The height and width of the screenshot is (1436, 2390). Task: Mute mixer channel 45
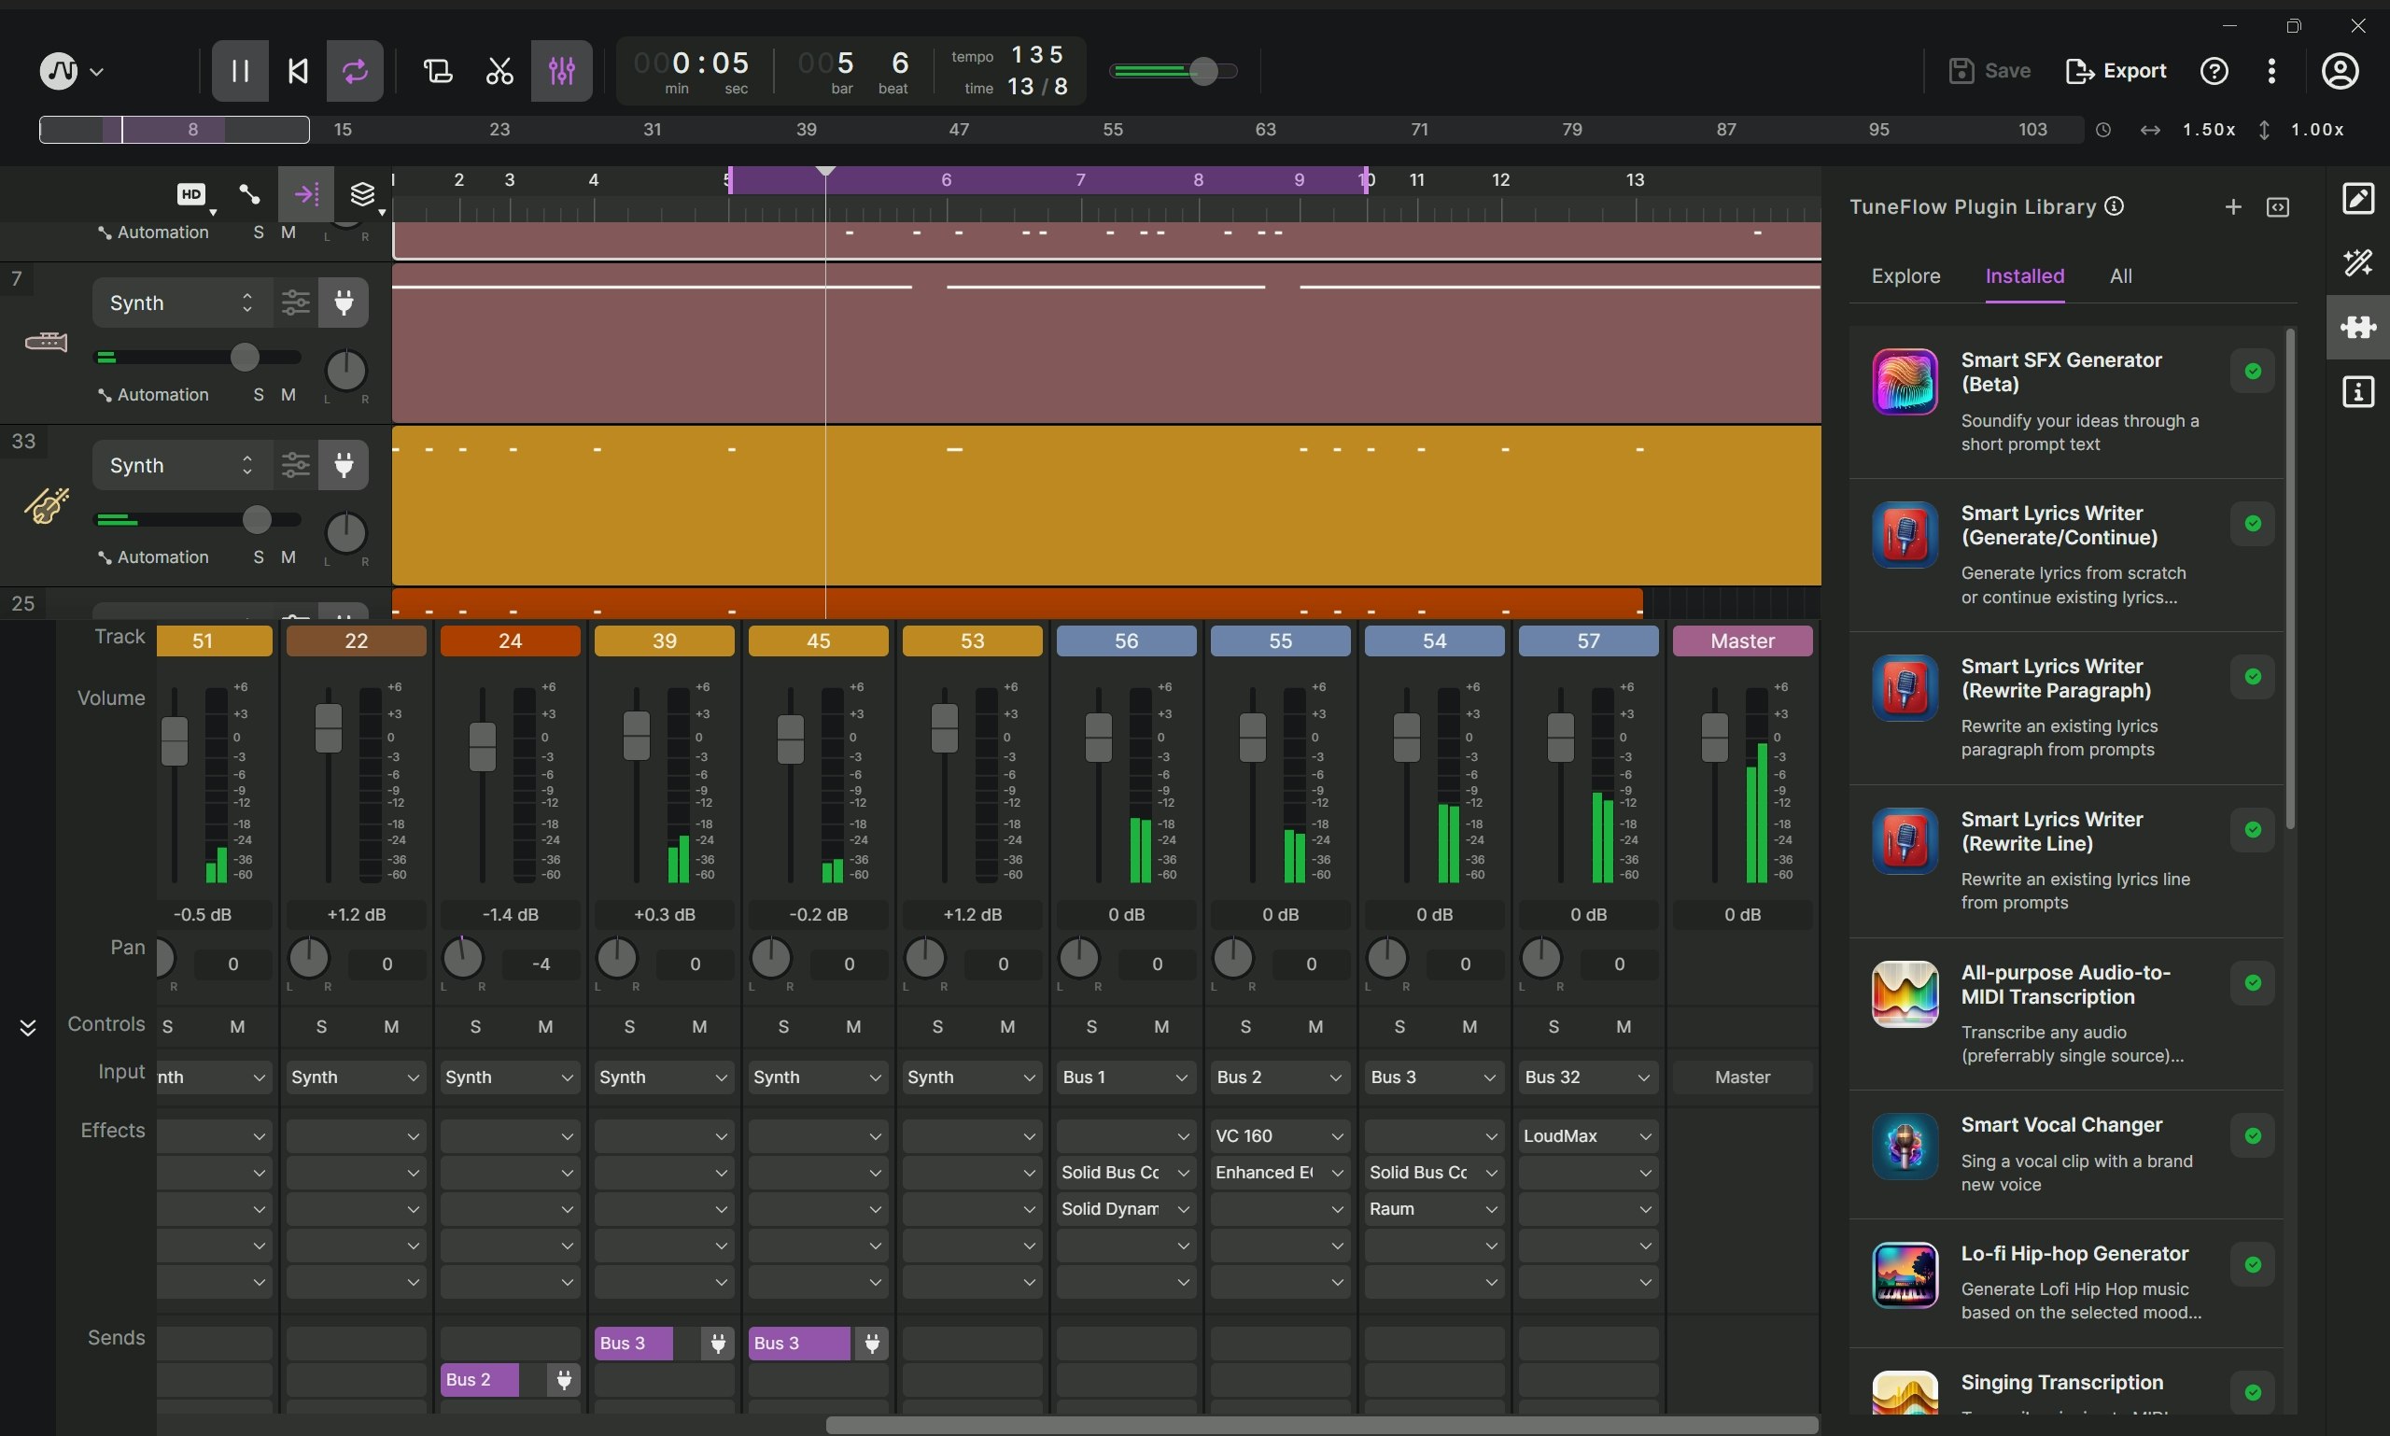click(853, 1027)
